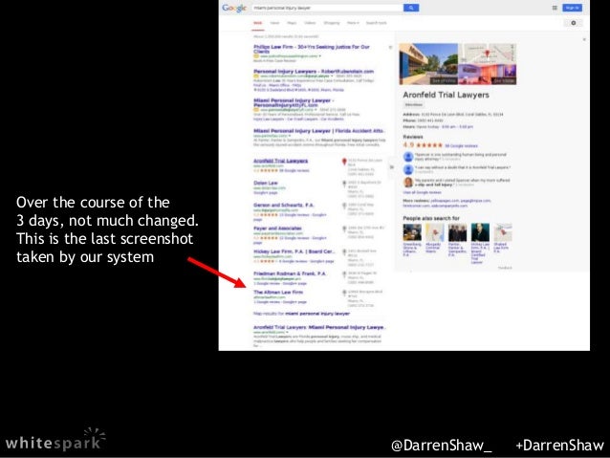Open the Payer and Associates listing
Screen dimensions: 610x458
(277, 229)
